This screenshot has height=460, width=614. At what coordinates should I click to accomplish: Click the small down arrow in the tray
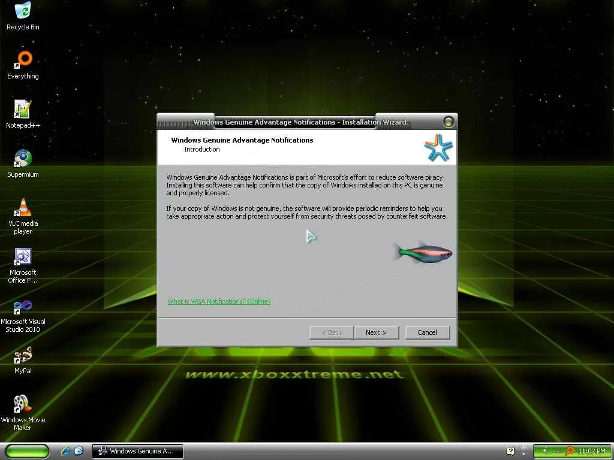point(523,455)
